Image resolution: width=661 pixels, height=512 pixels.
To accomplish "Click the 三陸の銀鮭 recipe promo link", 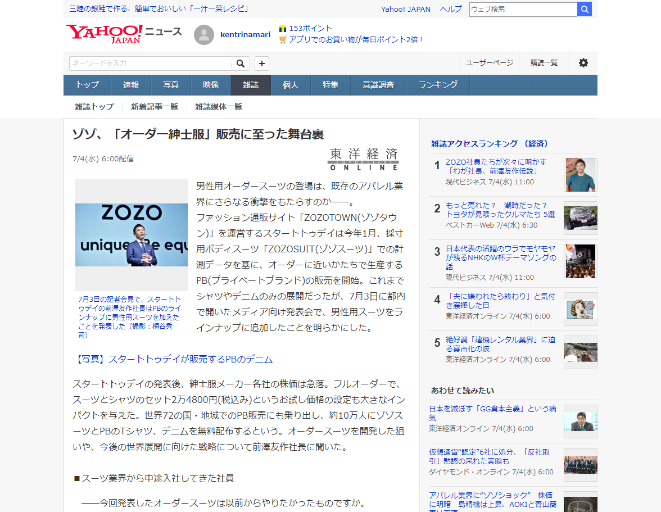I will tap(160, 9).
